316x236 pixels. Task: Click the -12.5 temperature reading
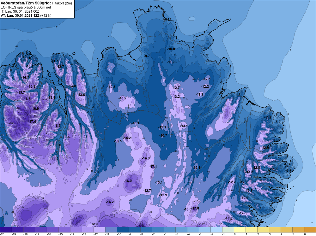207,79
